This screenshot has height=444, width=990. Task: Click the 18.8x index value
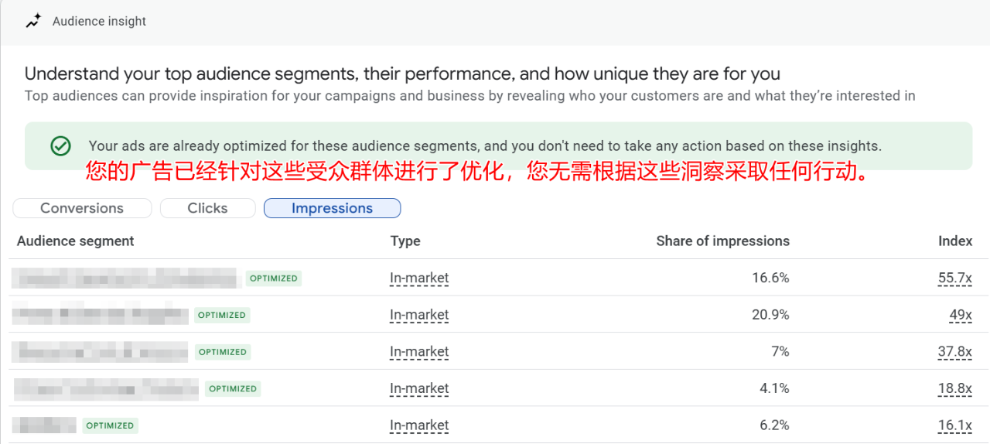point(954,388)
